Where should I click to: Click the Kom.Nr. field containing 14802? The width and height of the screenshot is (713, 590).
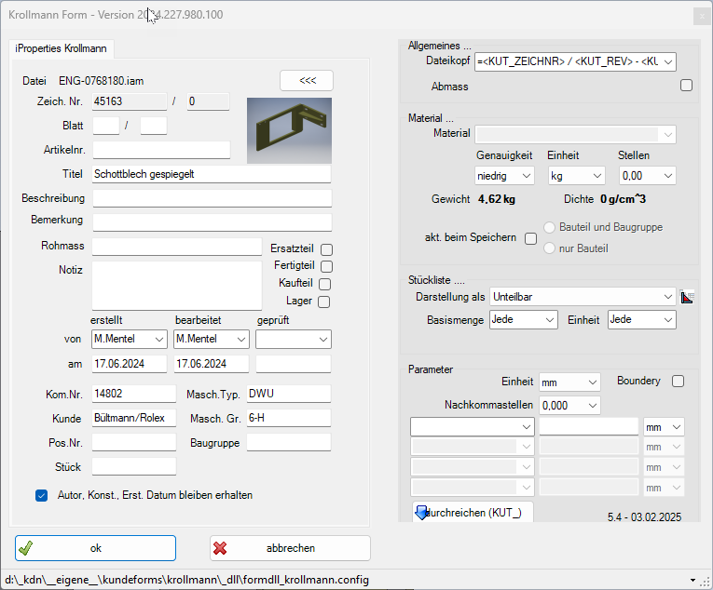(133, 394)
